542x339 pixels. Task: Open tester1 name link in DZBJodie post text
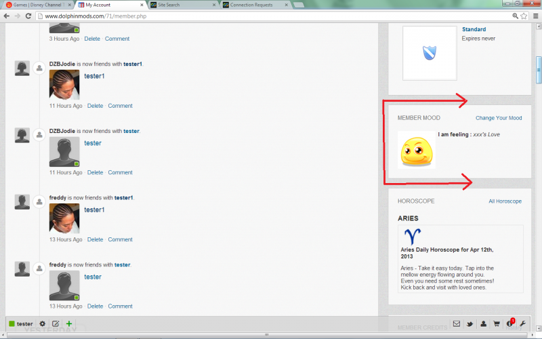point(133,64)
